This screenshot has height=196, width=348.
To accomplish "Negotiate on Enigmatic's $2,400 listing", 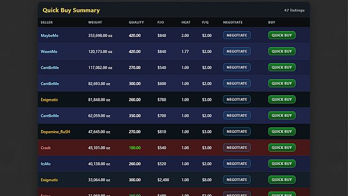I will [237, 179].
